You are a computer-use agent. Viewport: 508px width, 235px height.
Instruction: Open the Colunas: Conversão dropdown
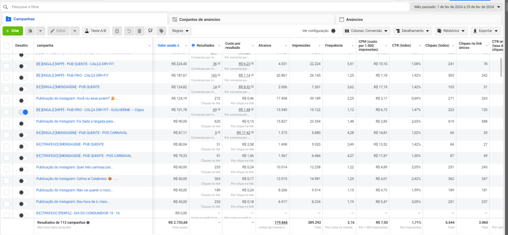(366, 31)
